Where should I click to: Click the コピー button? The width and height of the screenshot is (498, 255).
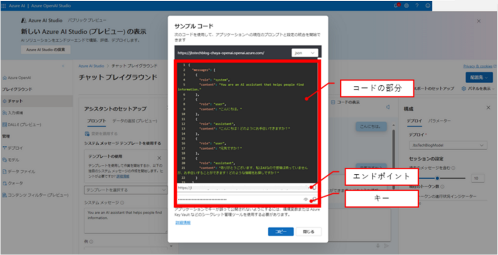[281, 231]
